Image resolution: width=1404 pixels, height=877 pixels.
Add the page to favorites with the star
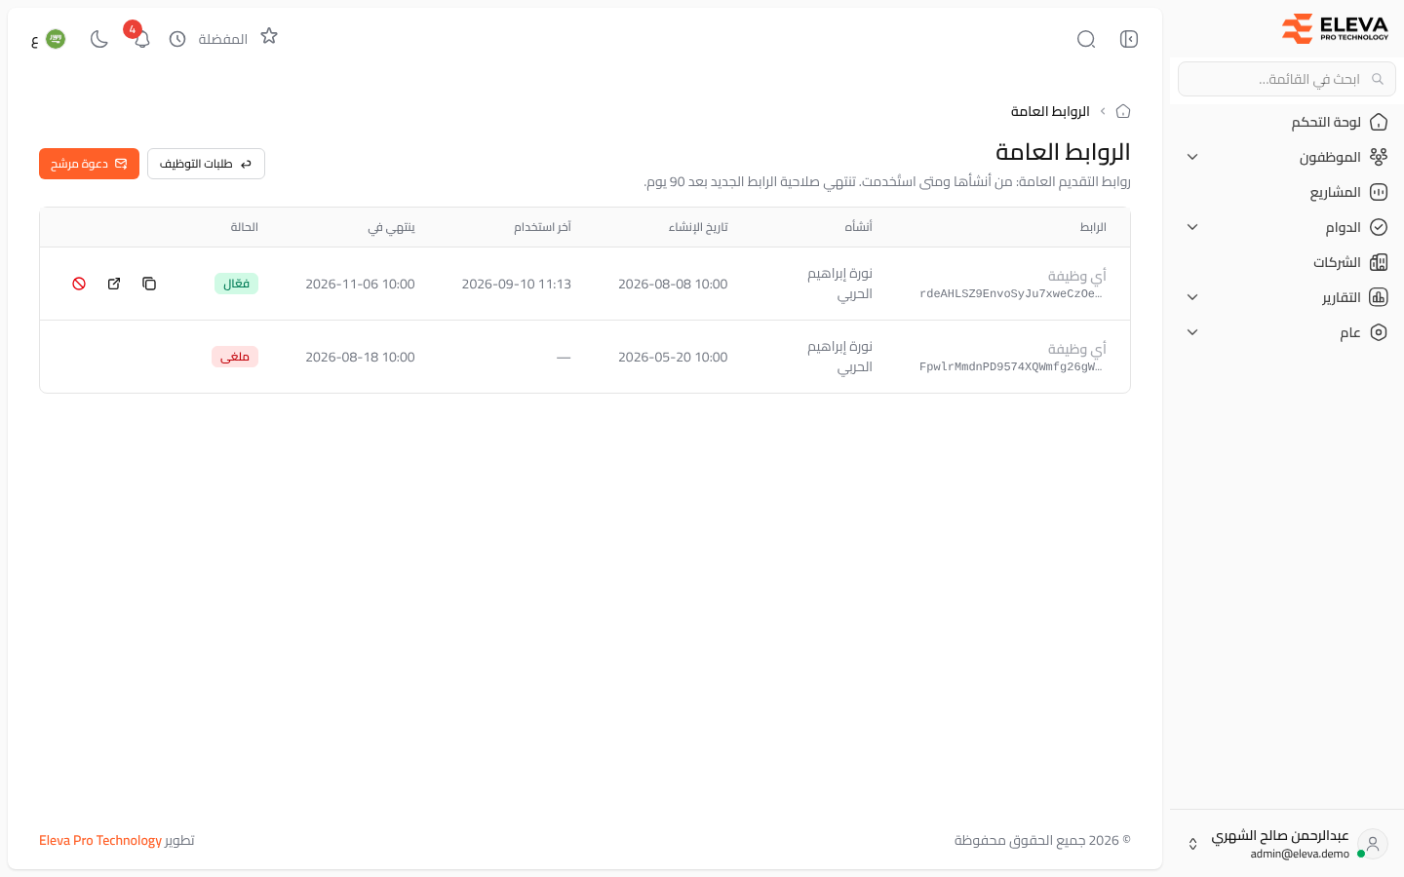coord(269,36)
